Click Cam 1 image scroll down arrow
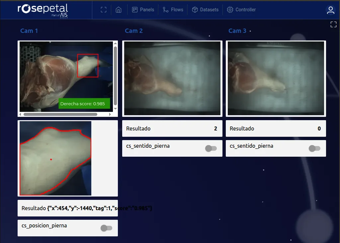This screenshot has width=340, height=243. point(115,109)
